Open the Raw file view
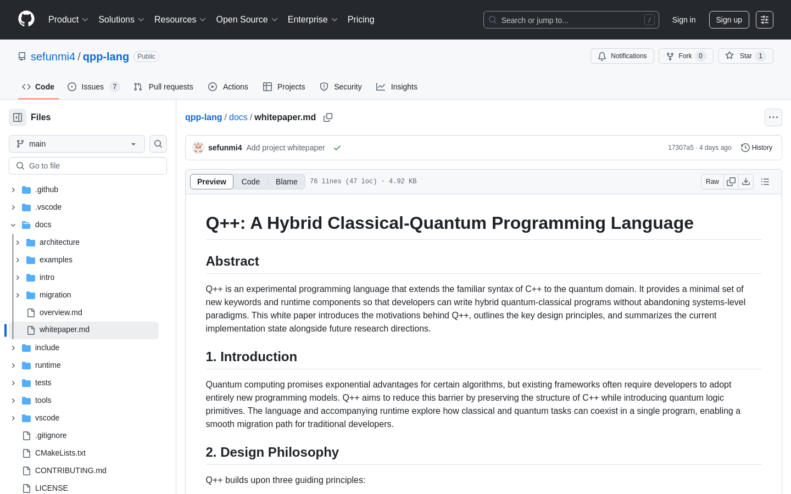This screenshot has width=791, height=494. coord(712,182)
